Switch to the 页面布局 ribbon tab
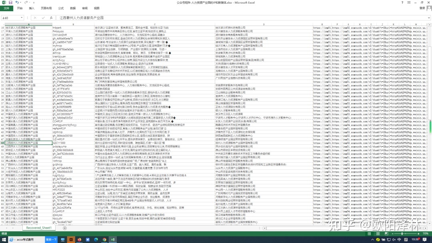The width and height of the screenshot is (432, 243). 46,8
